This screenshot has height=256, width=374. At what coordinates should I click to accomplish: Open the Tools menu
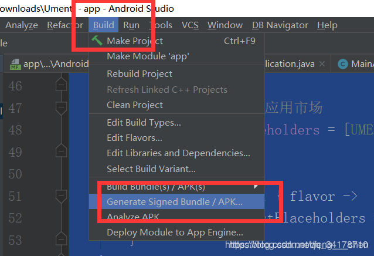click(161, 25)
